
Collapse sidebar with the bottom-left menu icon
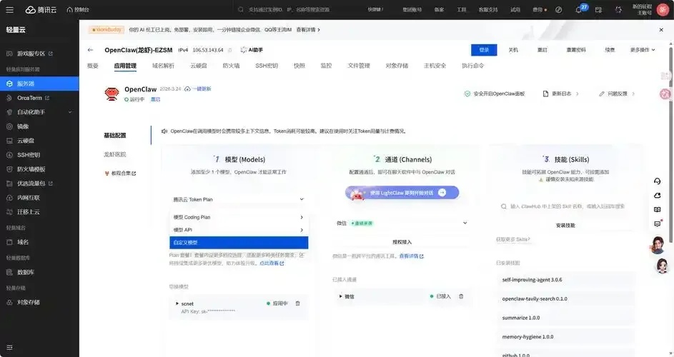(9, 347)
